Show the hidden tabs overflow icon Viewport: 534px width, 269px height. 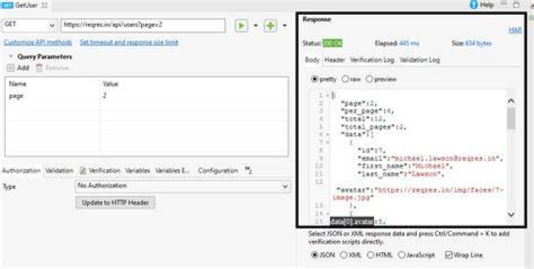248,170
